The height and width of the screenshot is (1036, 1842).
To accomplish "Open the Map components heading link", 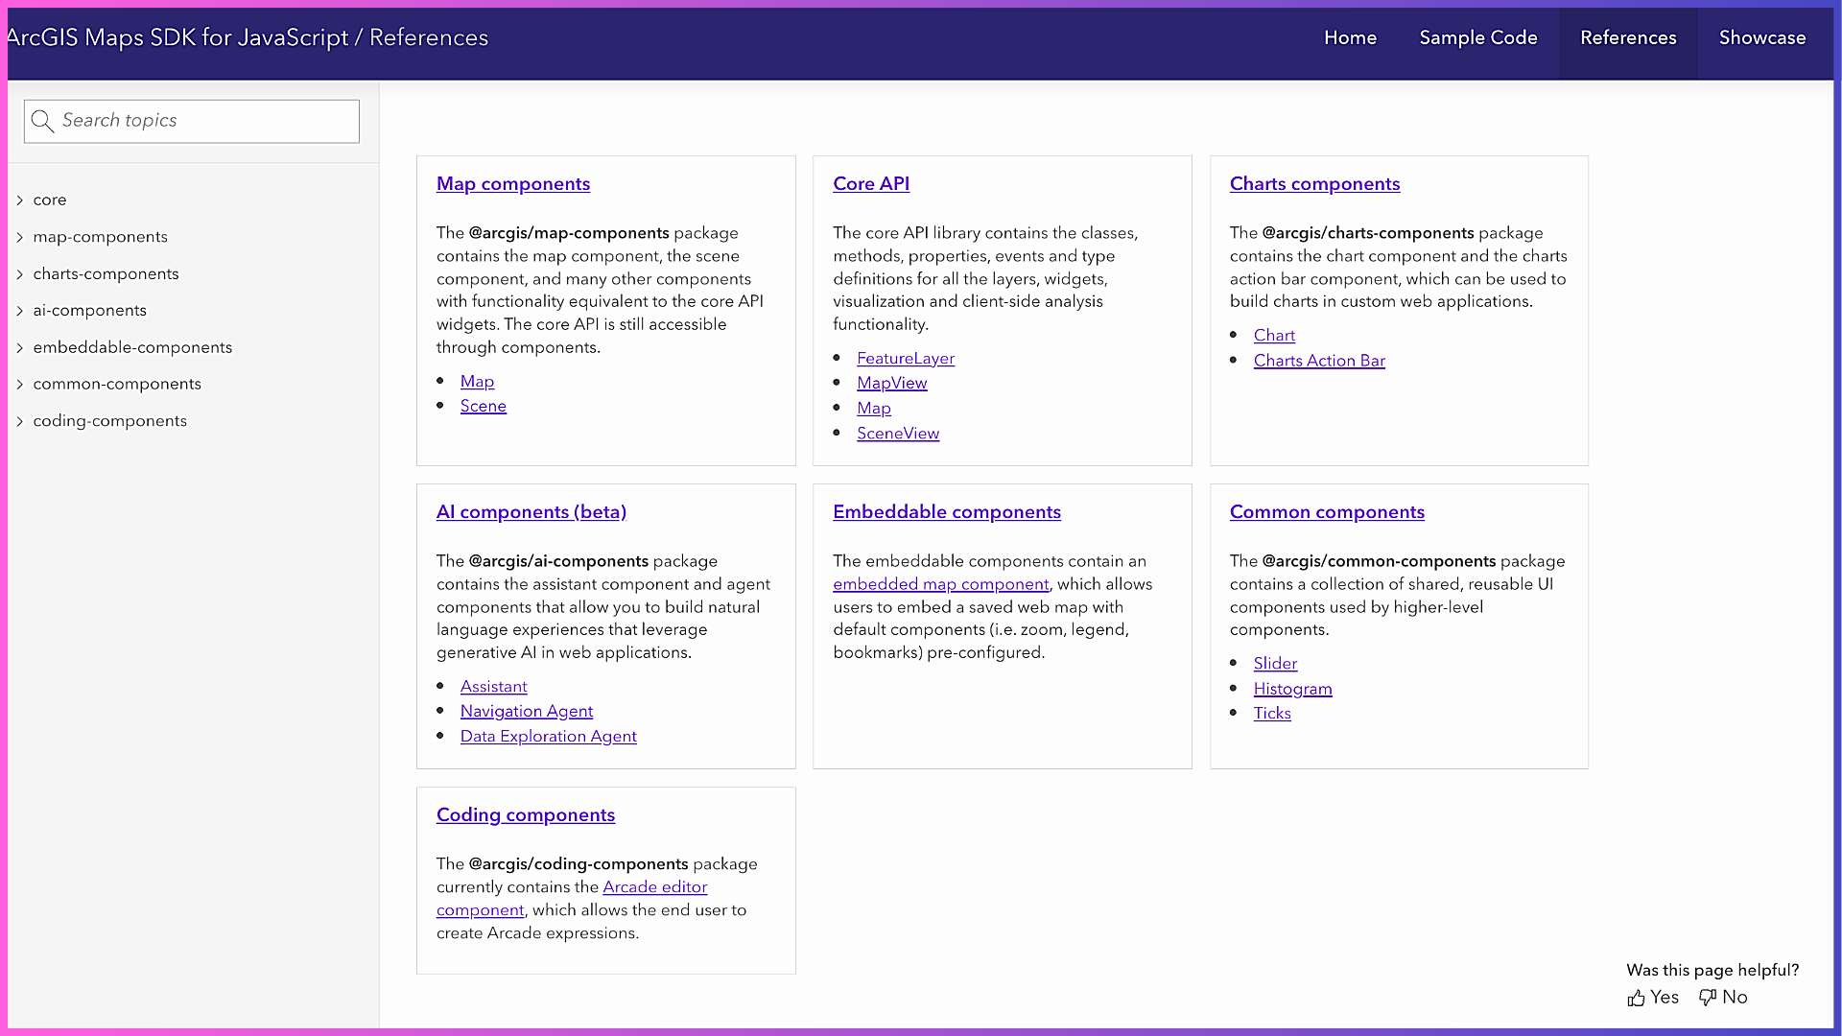I will click(x=513, y=184).
